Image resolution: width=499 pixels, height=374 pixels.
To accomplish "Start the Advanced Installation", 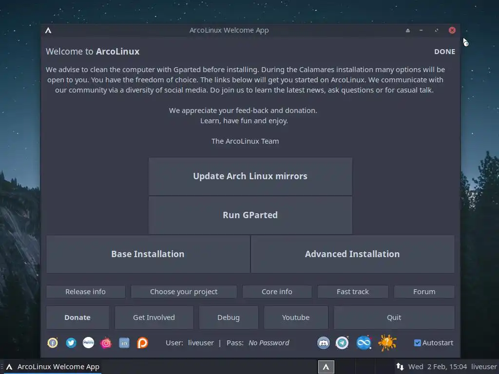I will (x=352, y=254).
